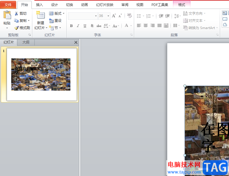
Task: Toggle Bold formatting
Action: click(71, 26)
